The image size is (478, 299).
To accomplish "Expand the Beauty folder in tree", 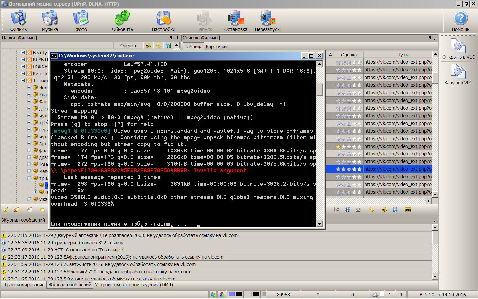I will [x=23, y=53].
